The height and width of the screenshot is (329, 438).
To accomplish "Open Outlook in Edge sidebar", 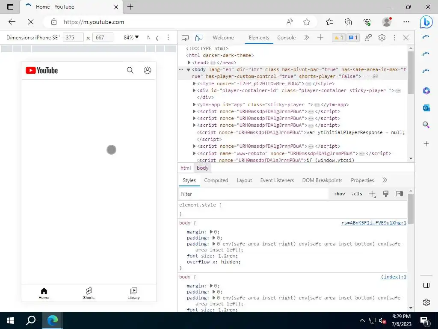I will (426, 108).
